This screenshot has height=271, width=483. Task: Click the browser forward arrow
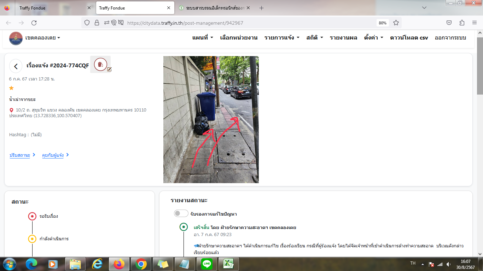click(x=21, y=23)
